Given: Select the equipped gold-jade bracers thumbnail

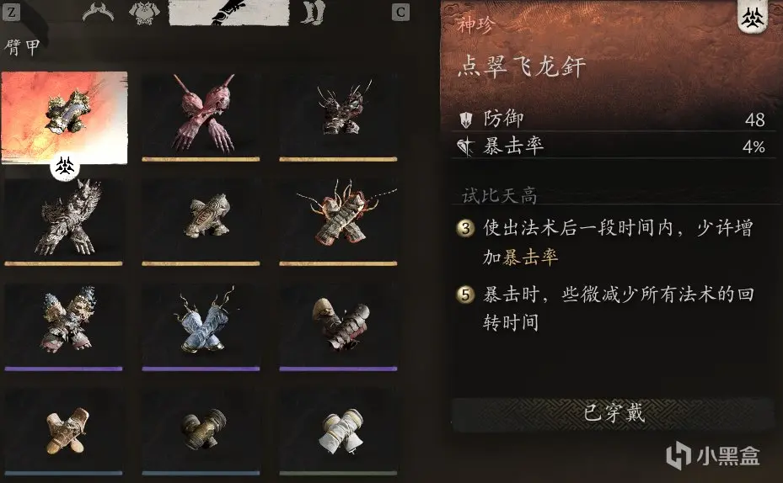Looking at the screenshot, I should (64, 117).
